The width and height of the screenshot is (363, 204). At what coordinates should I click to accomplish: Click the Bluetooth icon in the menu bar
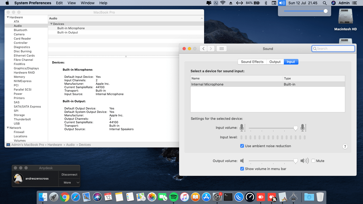[265, 3]
